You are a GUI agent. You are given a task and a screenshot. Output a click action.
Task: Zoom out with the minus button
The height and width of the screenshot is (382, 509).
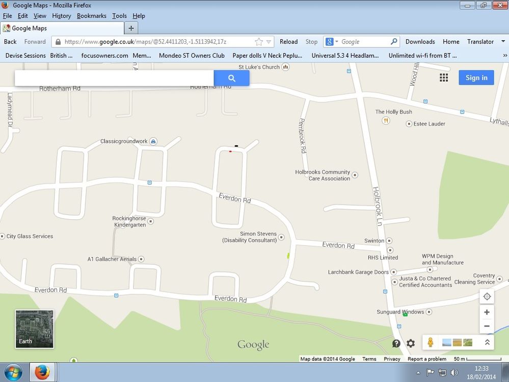click(487, 326)
